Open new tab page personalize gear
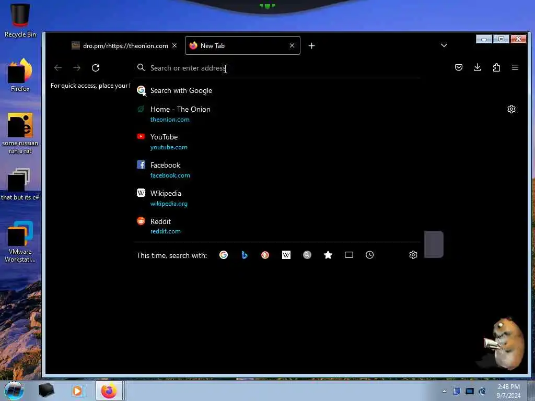The height and width of the screenshot is (401, 535). (511, 109)
